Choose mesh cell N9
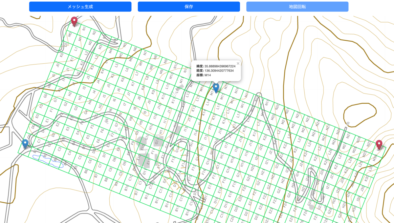This screenshot has width=394, height=223. (x=165, y=61)
